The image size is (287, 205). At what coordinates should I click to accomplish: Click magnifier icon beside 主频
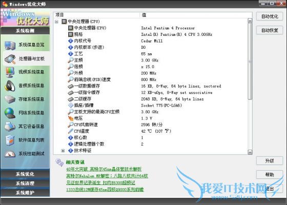tap(71, 60)
